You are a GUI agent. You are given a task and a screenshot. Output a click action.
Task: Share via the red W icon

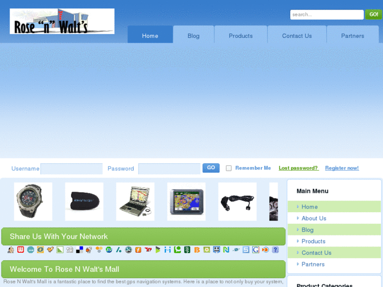point(21,250)
